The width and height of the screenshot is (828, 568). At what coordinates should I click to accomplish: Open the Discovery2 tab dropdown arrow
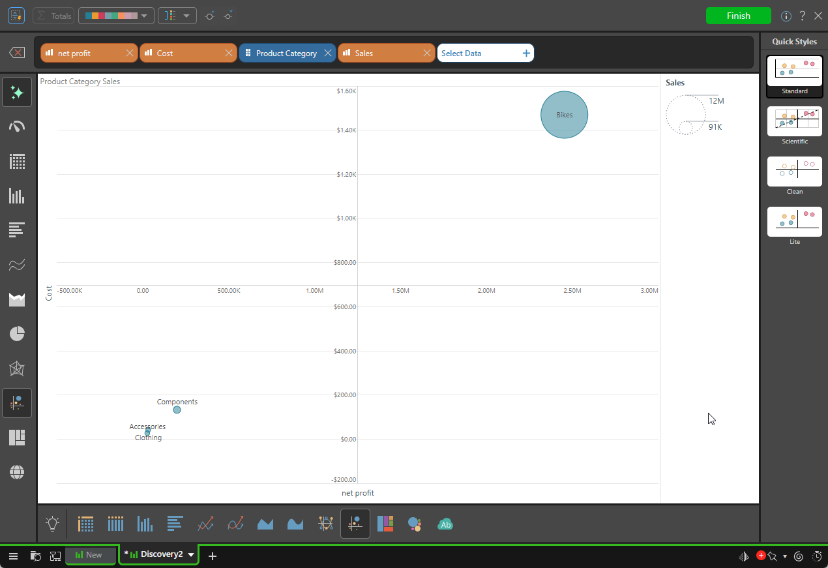coord(191,555)
